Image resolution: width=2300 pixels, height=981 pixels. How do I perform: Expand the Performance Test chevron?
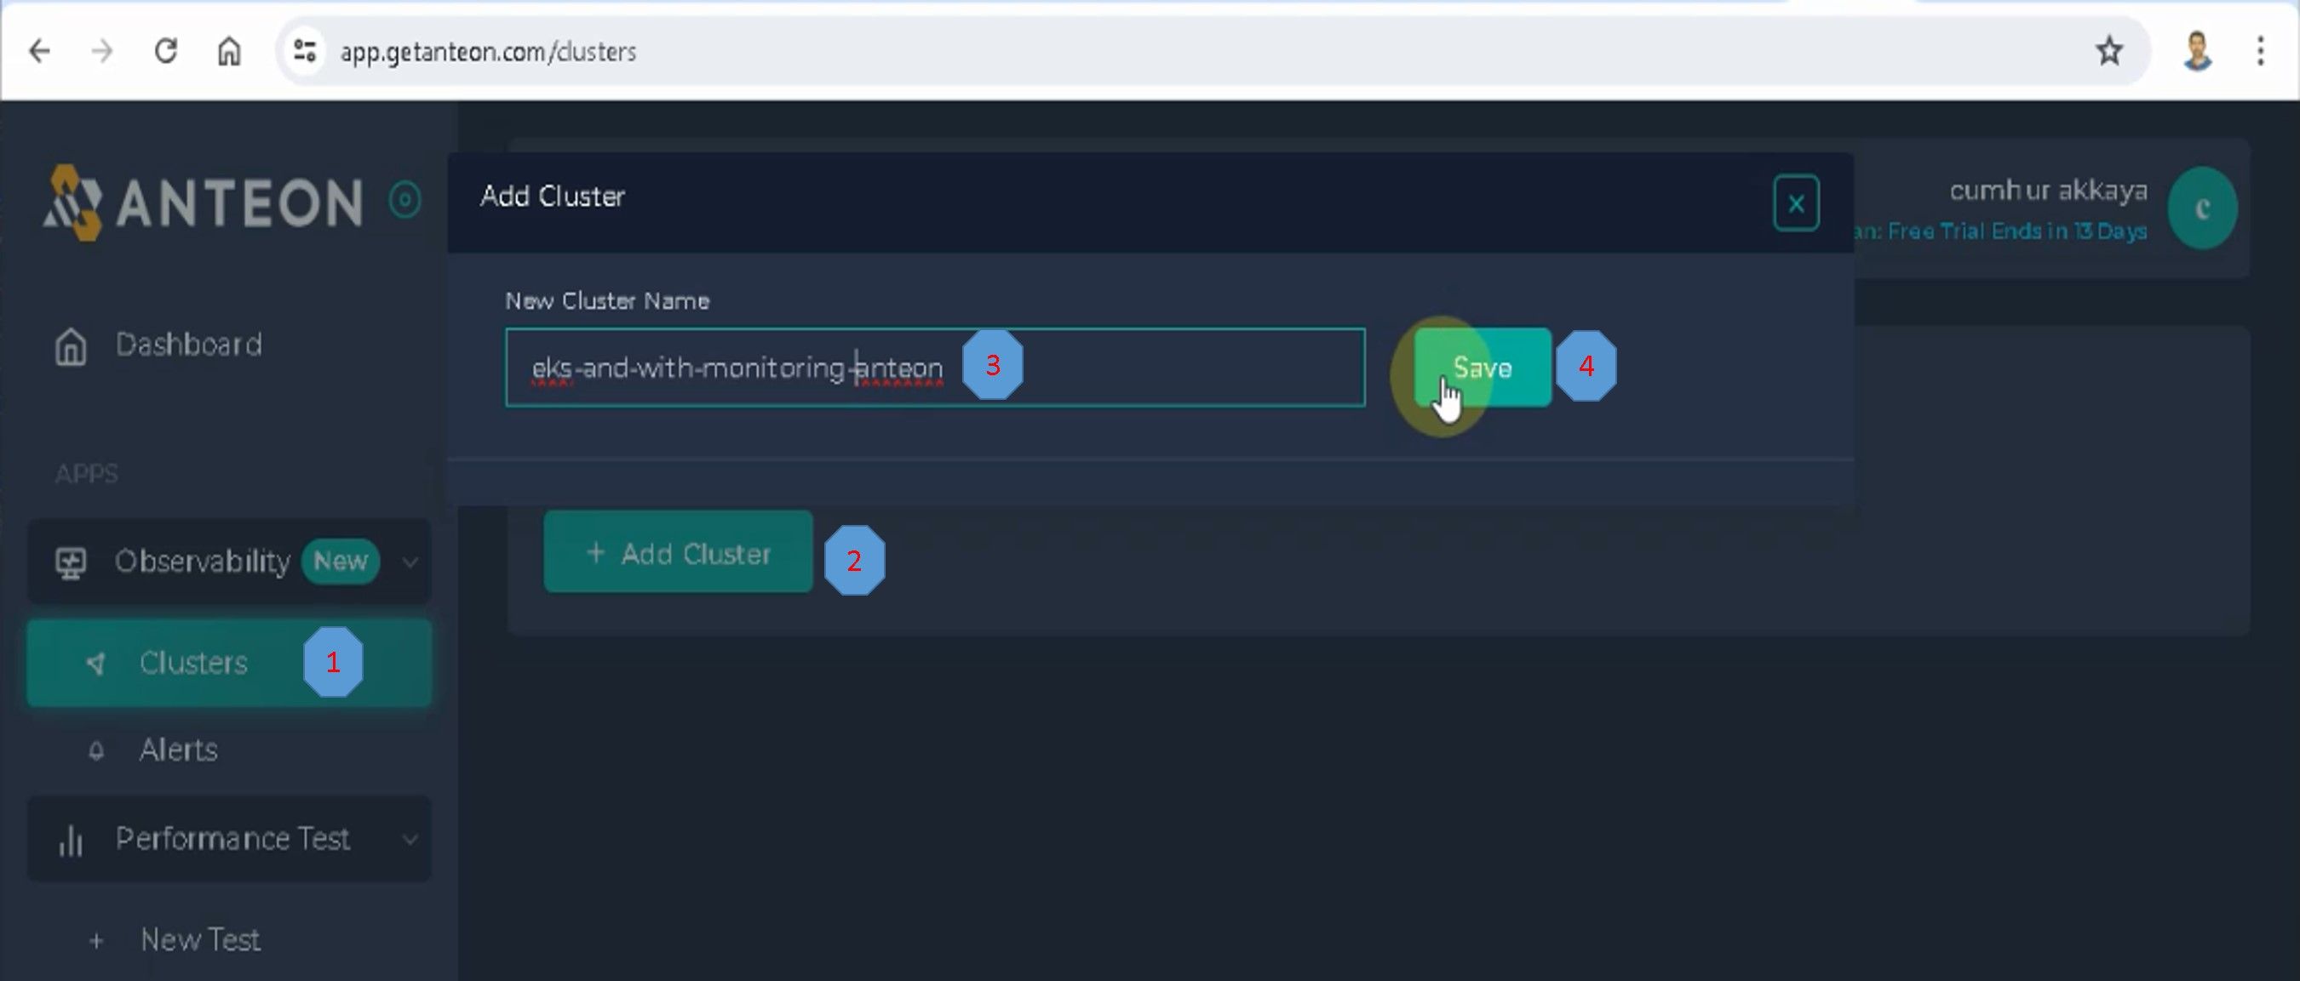tap(410, 839)
